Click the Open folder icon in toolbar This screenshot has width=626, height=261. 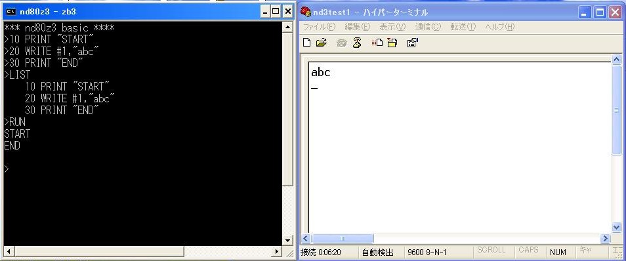pos(322,43)
